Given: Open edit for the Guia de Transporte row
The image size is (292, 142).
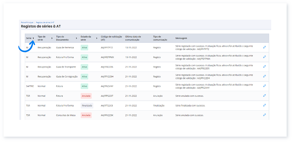Looking at the screenshot, I should (x=264, y=66).
